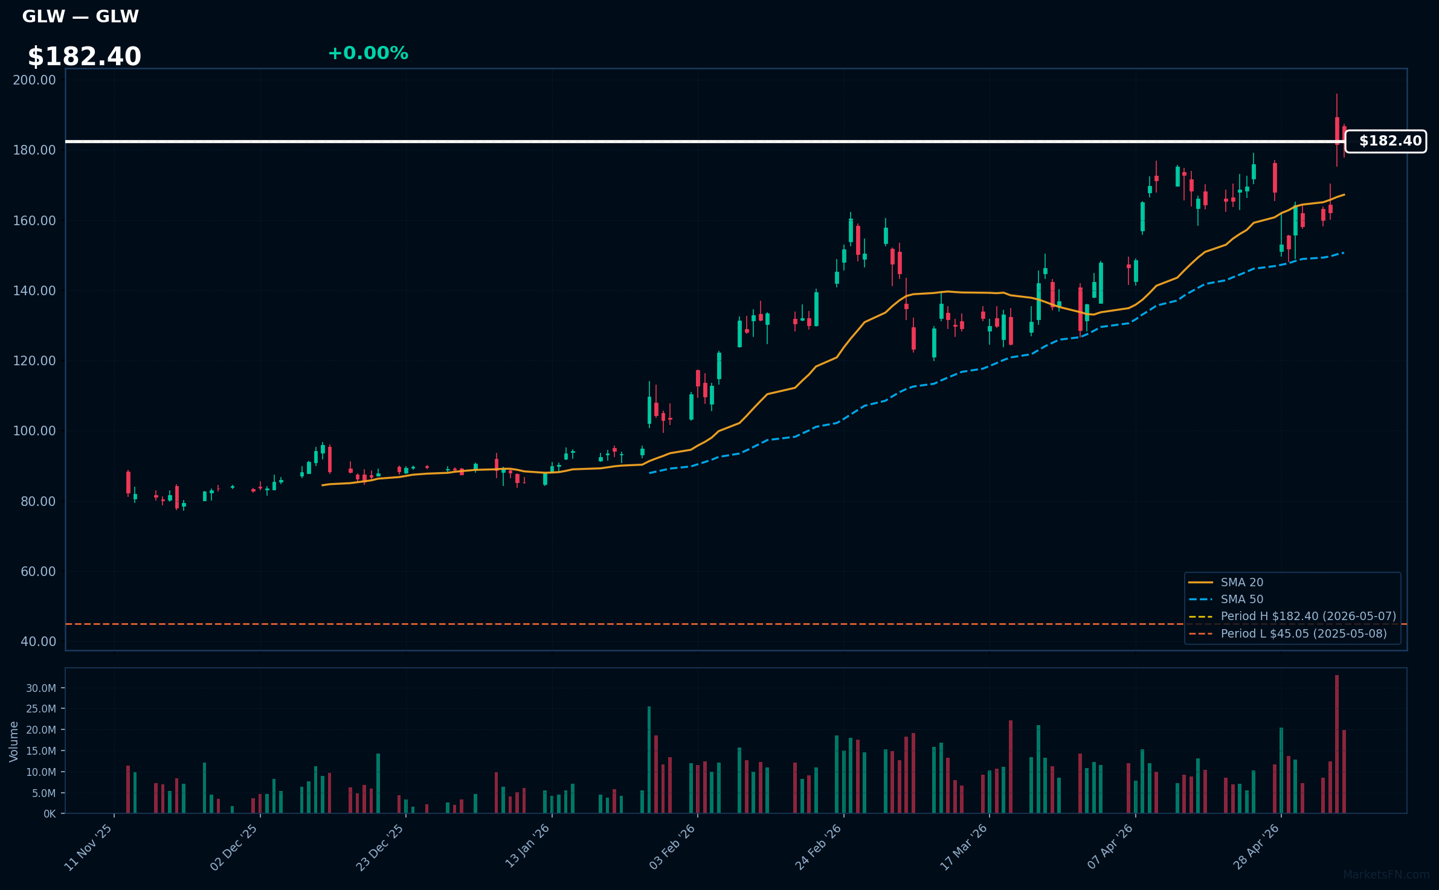Click the 28 Apr '26 date label
Image resolution: width=1439 pixels, height=890 pixels.
[1256, 847]
